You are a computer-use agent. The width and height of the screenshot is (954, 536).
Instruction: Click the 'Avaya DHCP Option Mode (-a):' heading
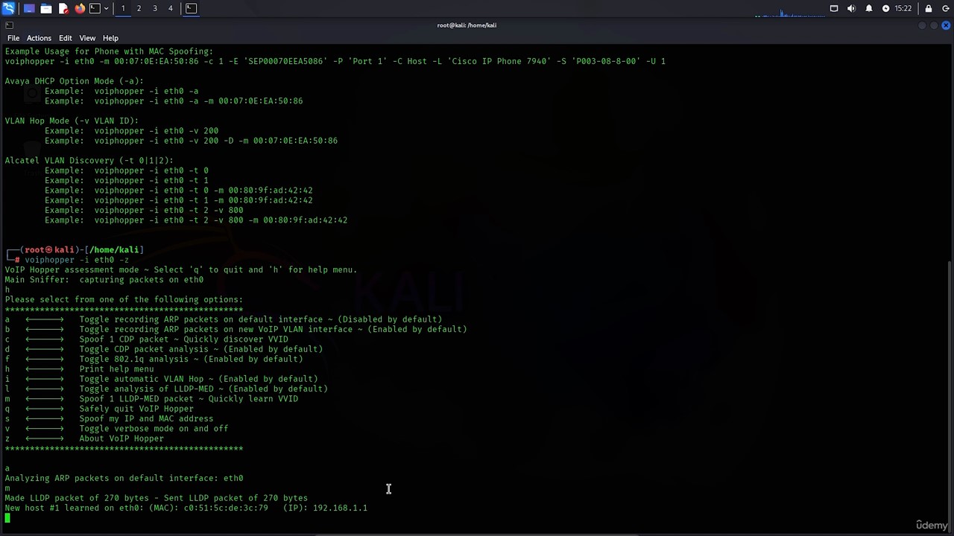(x=75, y=81)
